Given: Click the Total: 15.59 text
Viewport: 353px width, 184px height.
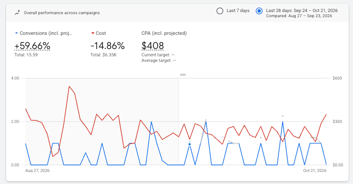Looking at the screenshot, I should [26, 55].
